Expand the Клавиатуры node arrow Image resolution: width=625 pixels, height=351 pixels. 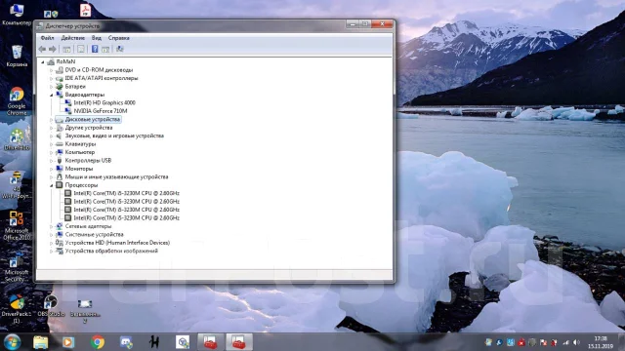(x=51, y=144)
